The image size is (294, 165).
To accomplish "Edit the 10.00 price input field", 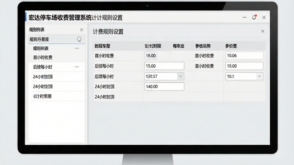I will 244,66.
